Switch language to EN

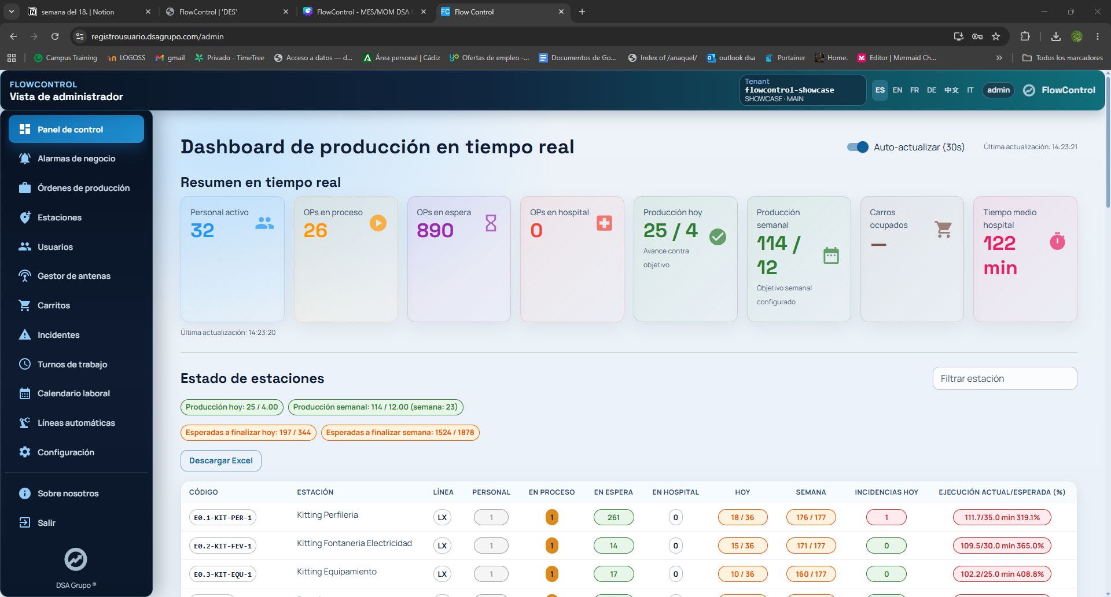(897, 90)
